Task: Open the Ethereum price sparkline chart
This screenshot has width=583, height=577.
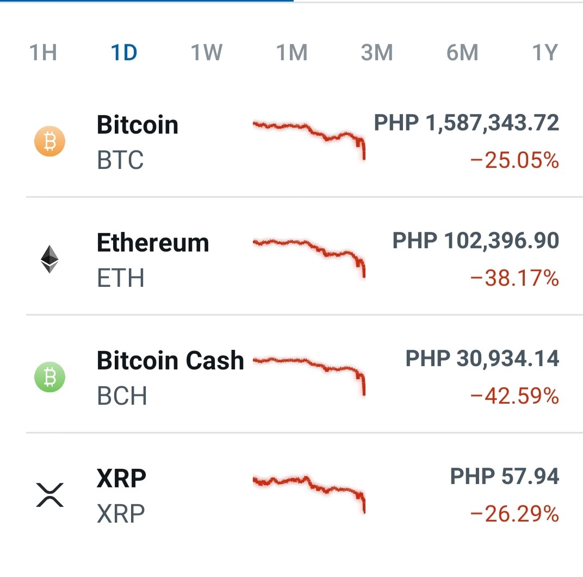Action: point(309,258)
